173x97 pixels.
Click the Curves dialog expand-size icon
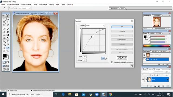[132, 66]
